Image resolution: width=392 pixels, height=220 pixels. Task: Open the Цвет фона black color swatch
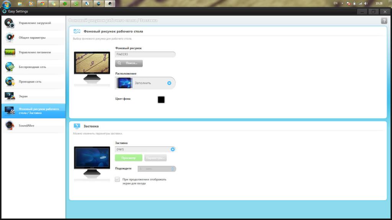[161, 100]
